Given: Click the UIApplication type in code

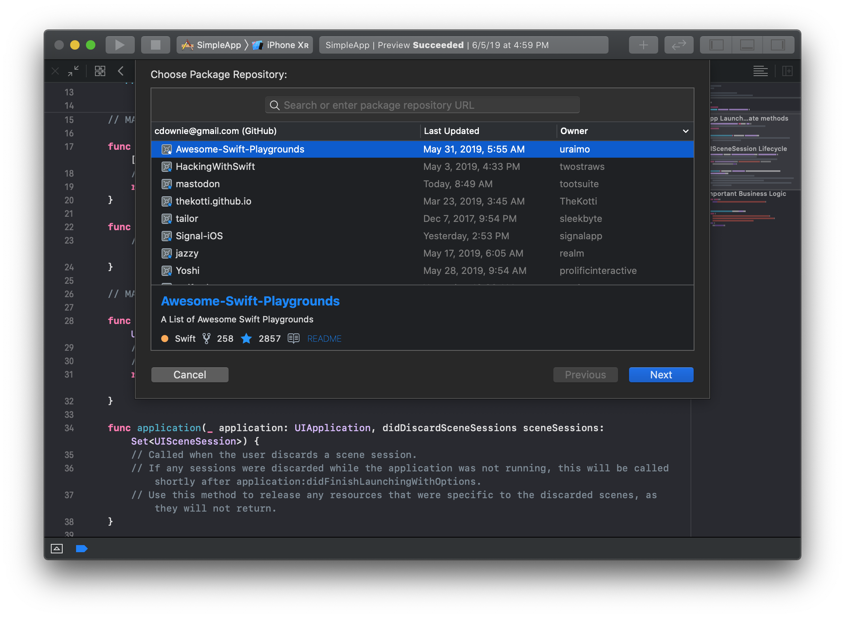Looking at the screenshot, I should click(x=332, y=428).
